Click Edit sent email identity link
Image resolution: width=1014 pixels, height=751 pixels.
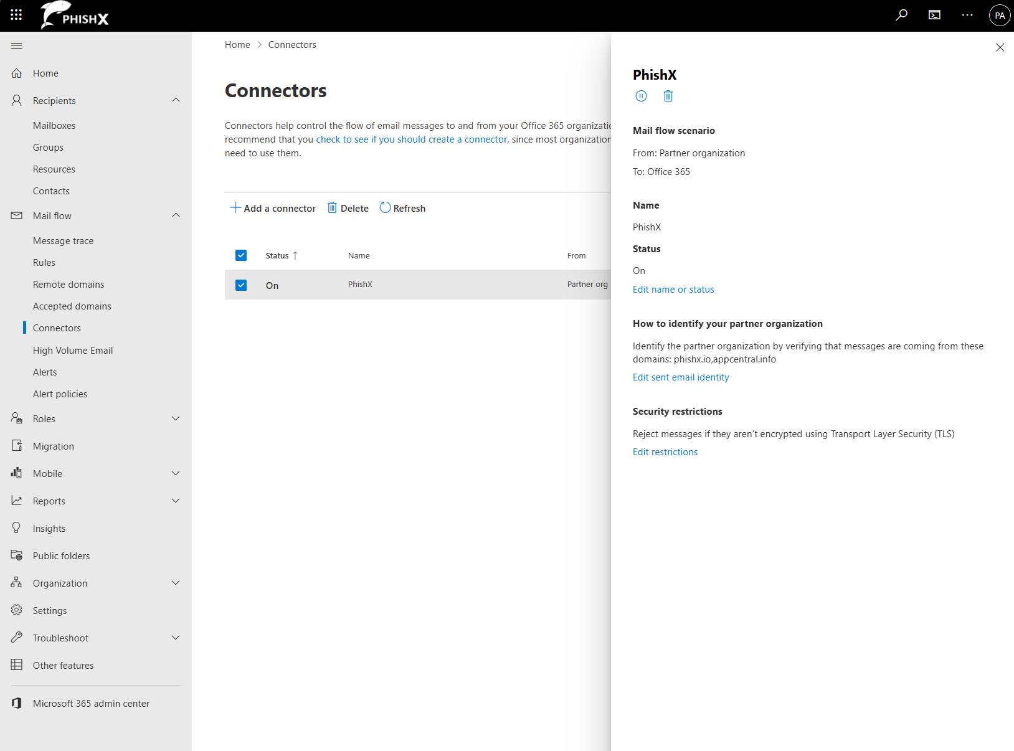(681, 377)
